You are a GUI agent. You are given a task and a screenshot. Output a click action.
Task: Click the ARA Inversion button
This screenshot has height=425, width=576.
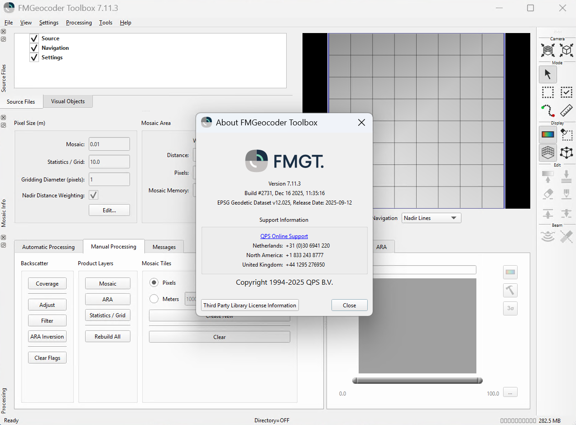pyautogui.click(x=47, y=336)
